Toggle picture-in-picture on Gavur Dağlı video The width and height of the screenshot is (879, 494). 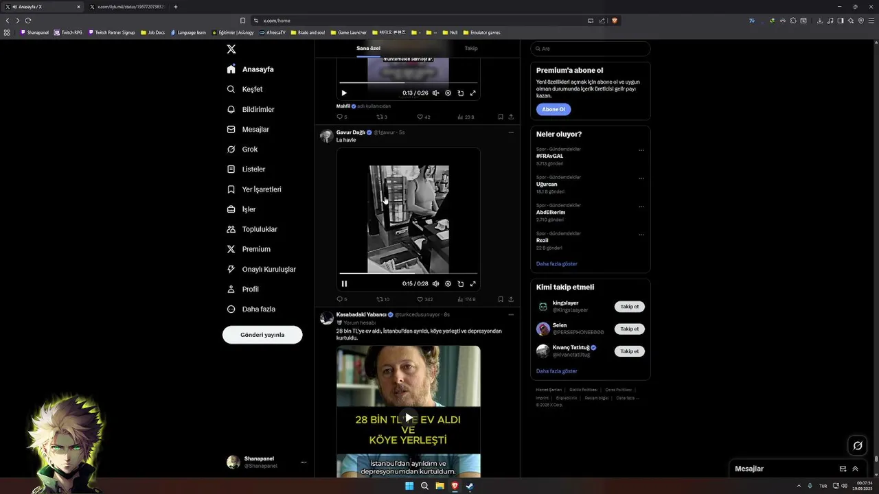[460, 283]
